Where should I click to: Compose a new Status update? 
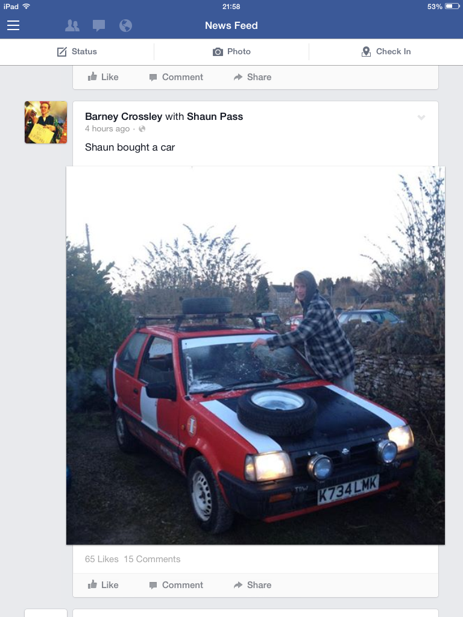(77, 52)
